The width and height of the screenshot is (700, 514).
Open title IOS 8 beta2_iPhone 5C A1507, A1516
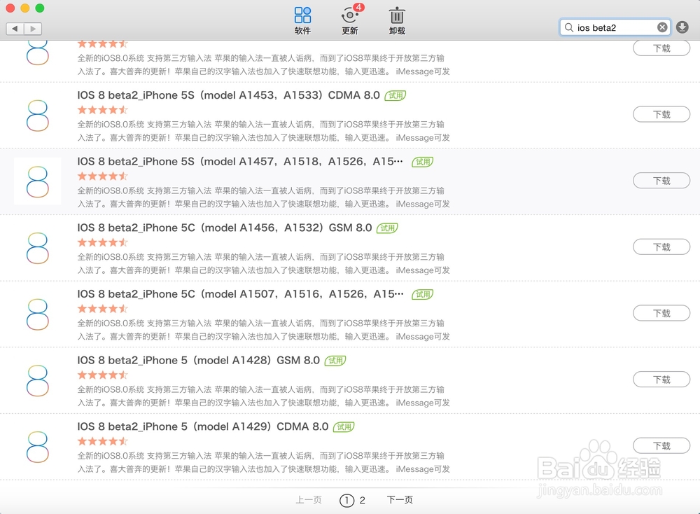pos(240,294)
